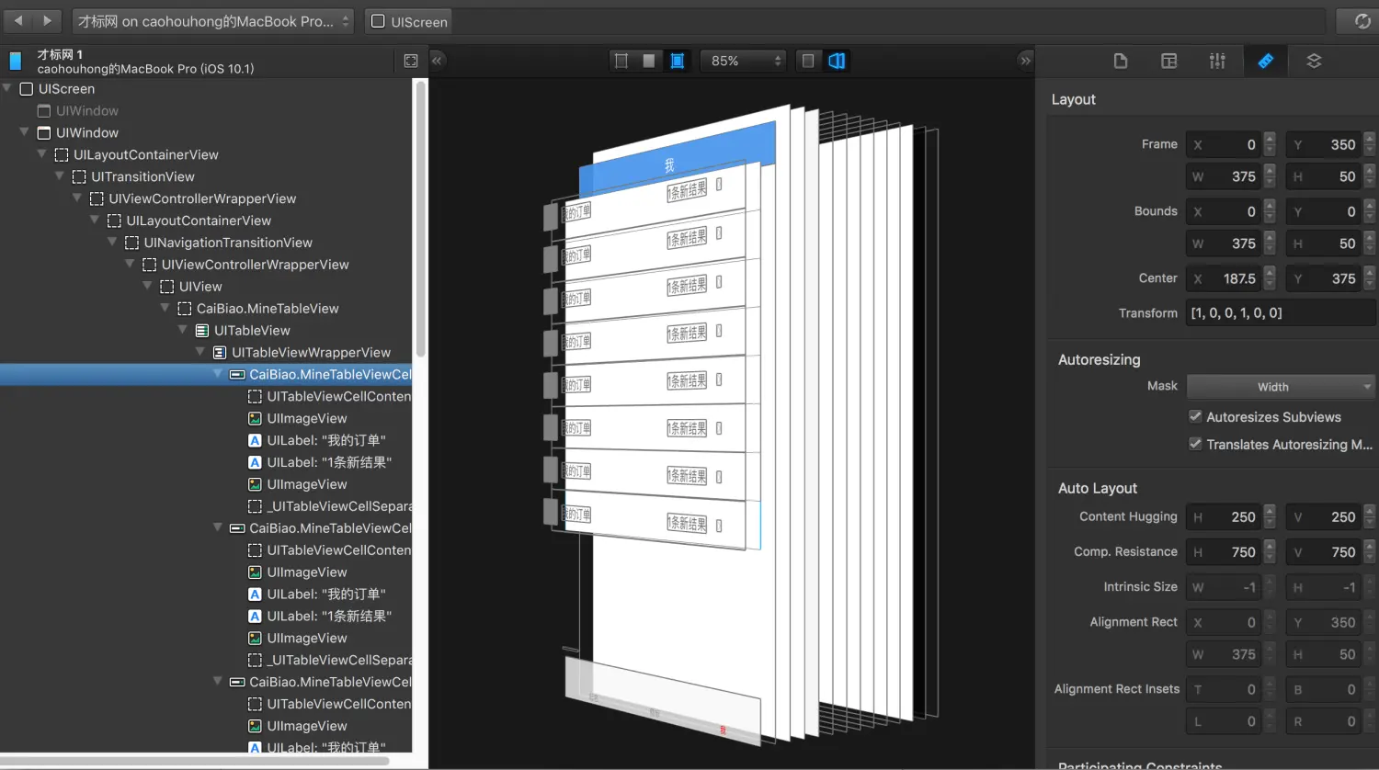
Task: Switch canvas to 3D perspective view
Action: point(837,61)
